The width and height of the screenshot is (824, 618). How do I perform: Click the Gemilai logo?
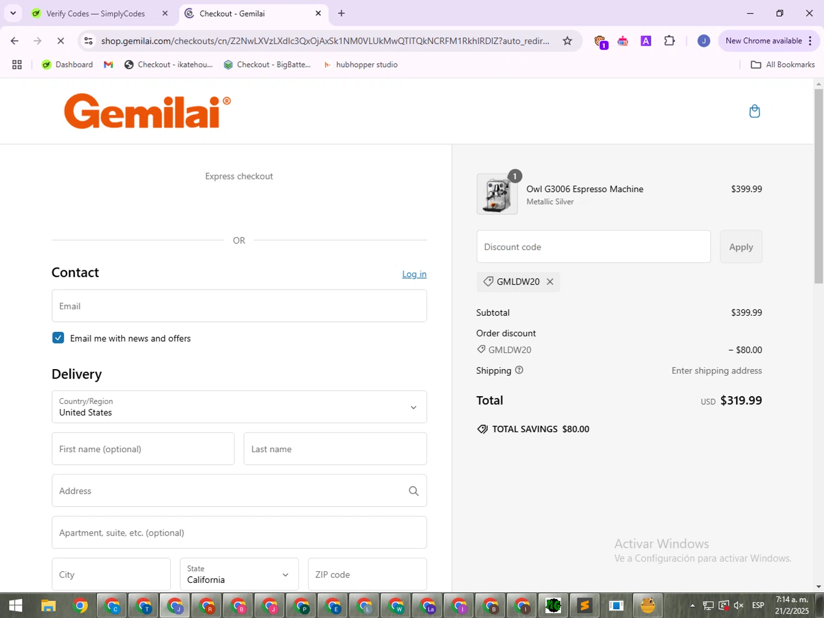[x=147, y=112]
